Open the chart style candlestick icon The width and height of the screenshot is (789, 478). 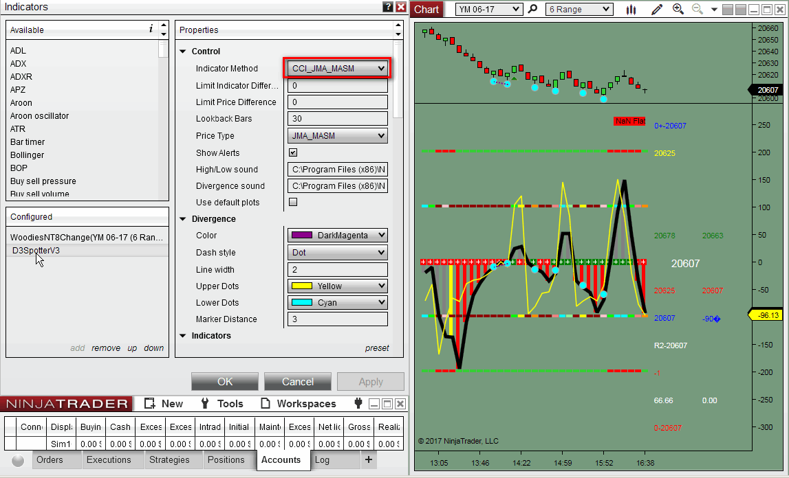coord(631,10)
